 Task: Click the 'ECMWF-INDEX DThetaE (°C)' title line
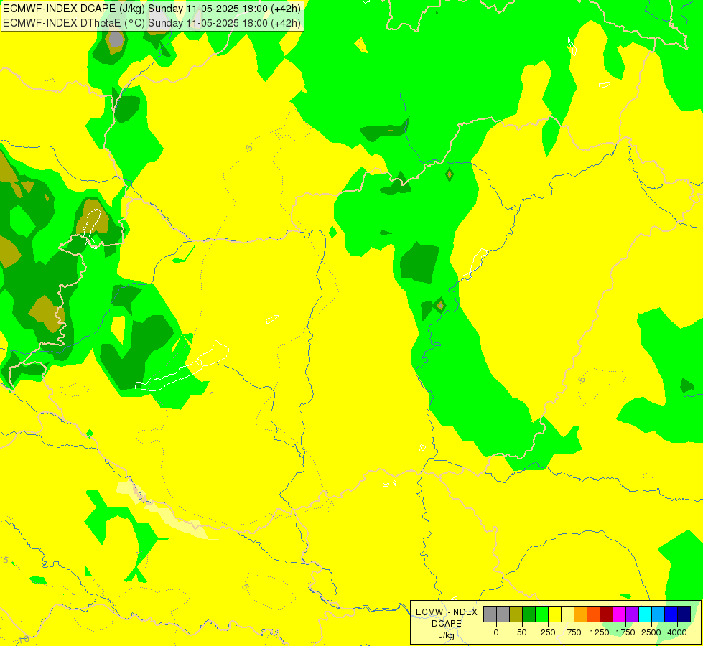pos(152,23)
